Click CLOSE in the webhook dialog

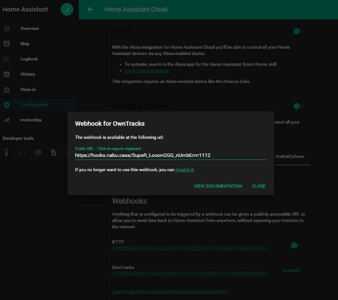tap(259, 186)
